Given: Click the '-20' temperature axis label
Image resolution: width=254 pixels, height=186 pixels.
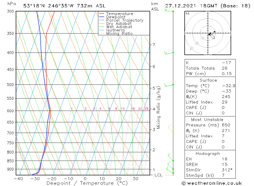Looking at the screenshot, I should (52, 179).
